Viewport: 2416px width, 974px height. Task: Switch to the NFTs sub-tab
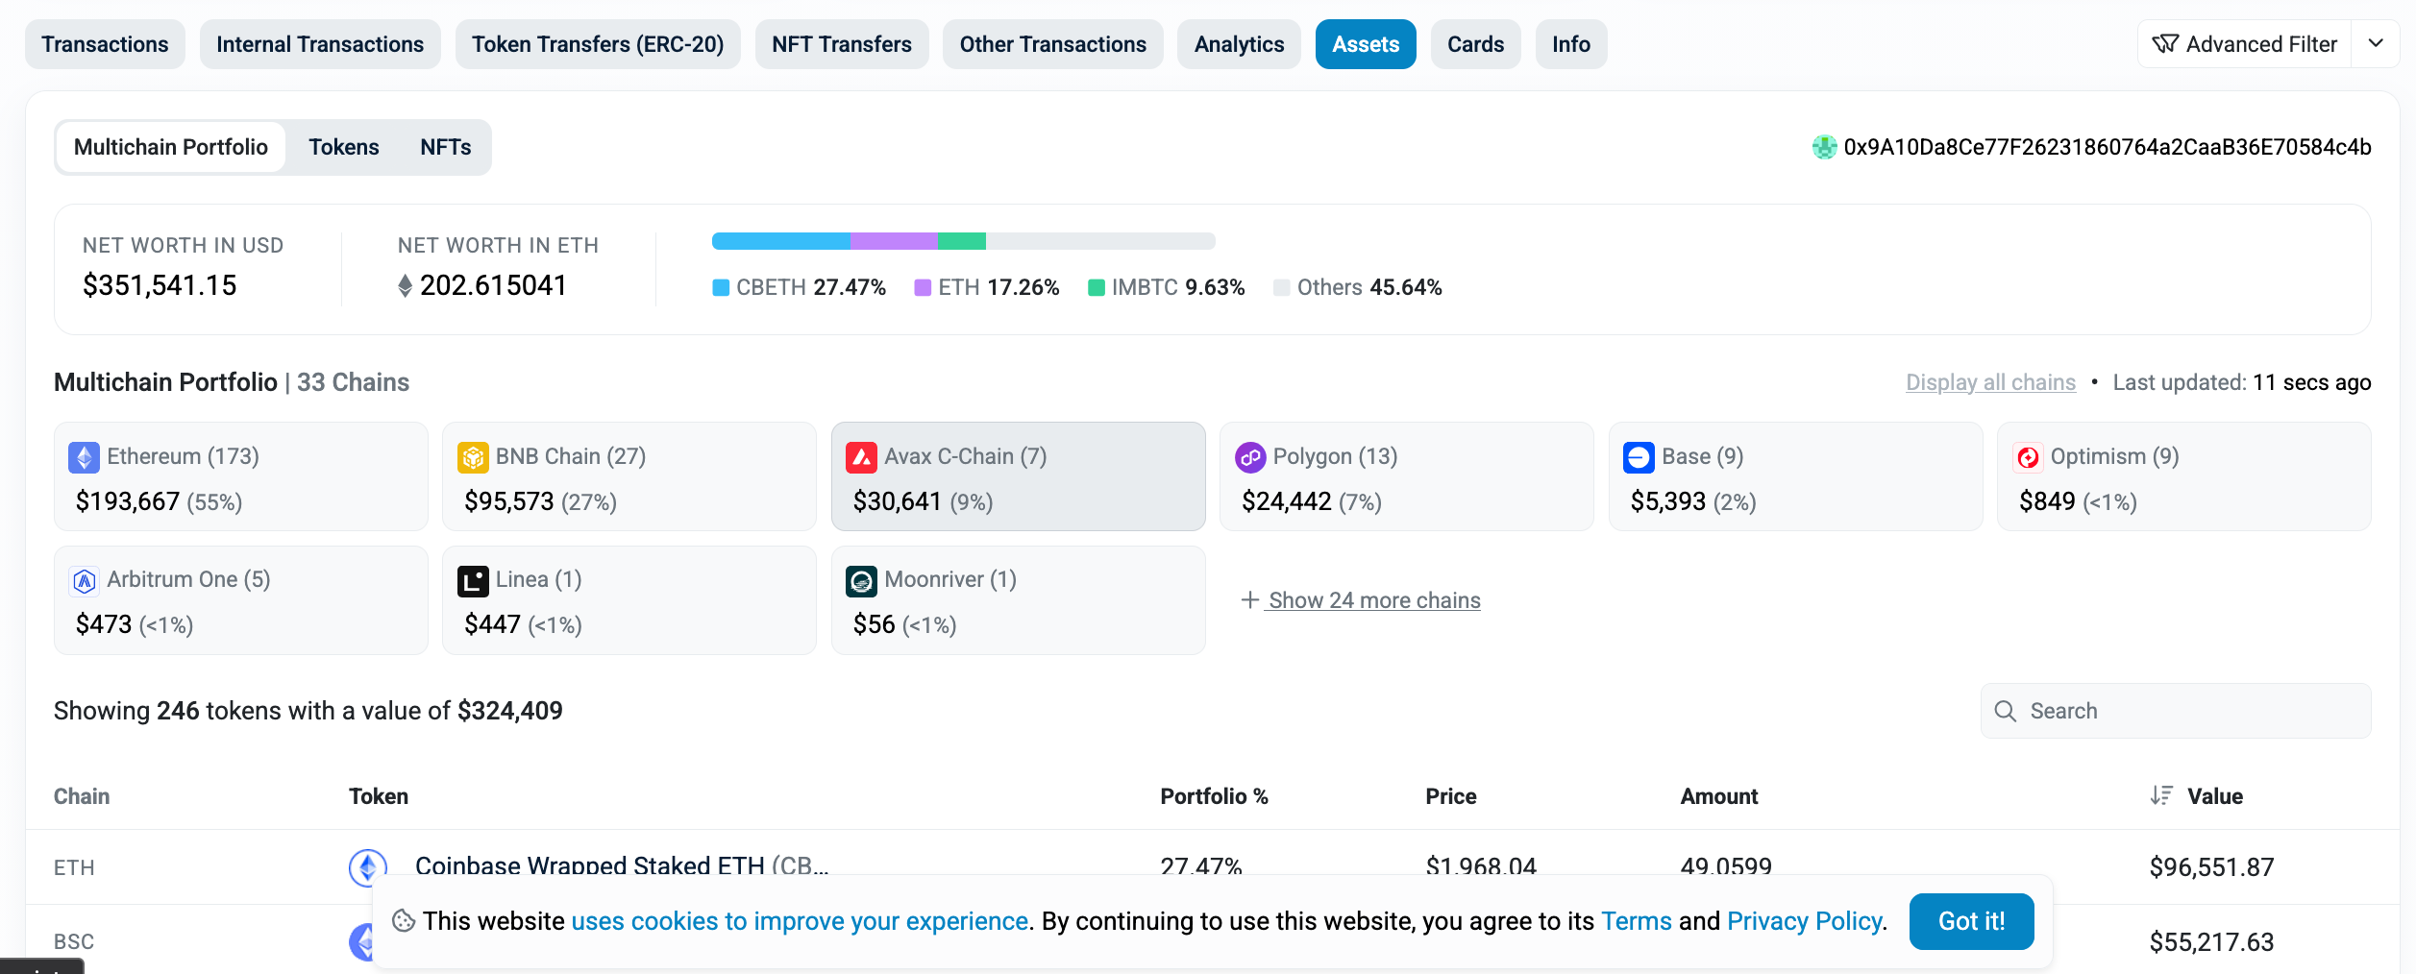coord(446,147)
